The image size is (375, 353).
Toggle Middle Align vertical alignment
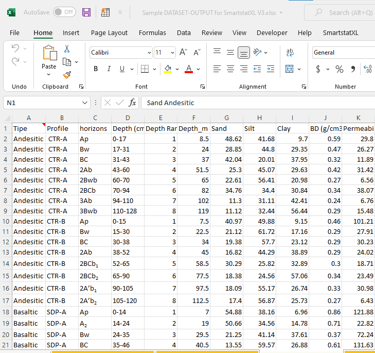pos(230,53)
